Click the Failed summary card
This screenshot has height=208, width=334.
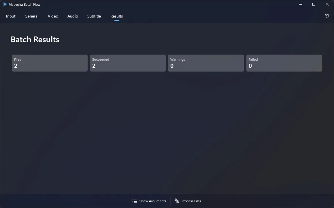tap(284, 63)
